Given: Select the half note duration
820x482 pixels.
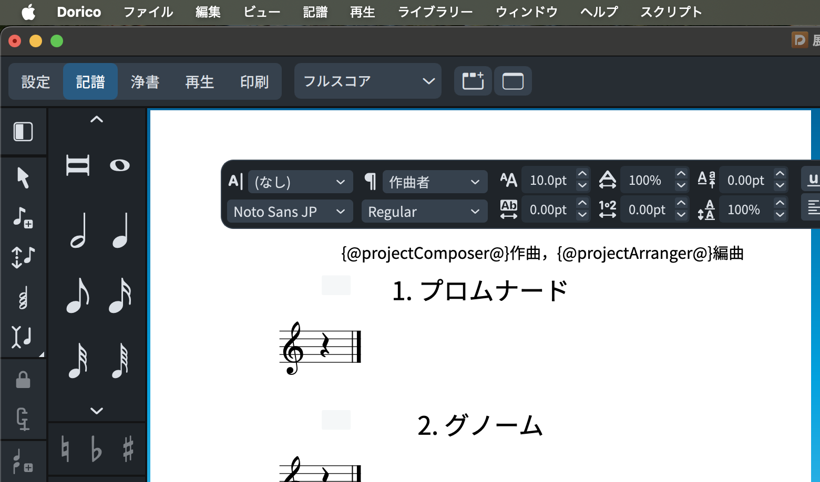Looking at the screenshot, I should pos(78,230).
